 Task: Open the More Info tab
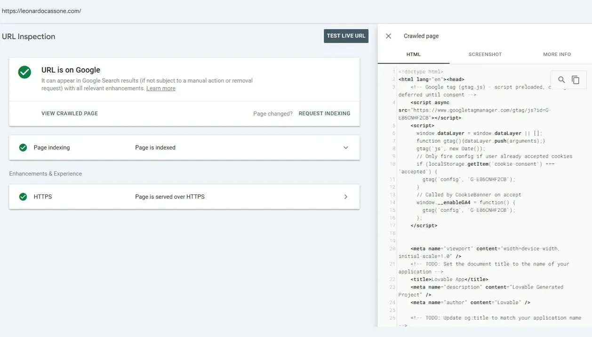[557, 55]
